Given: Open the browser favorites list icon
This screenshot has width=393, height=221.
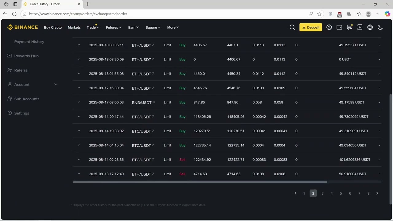Looking at the screenshot, I should 359,14.
